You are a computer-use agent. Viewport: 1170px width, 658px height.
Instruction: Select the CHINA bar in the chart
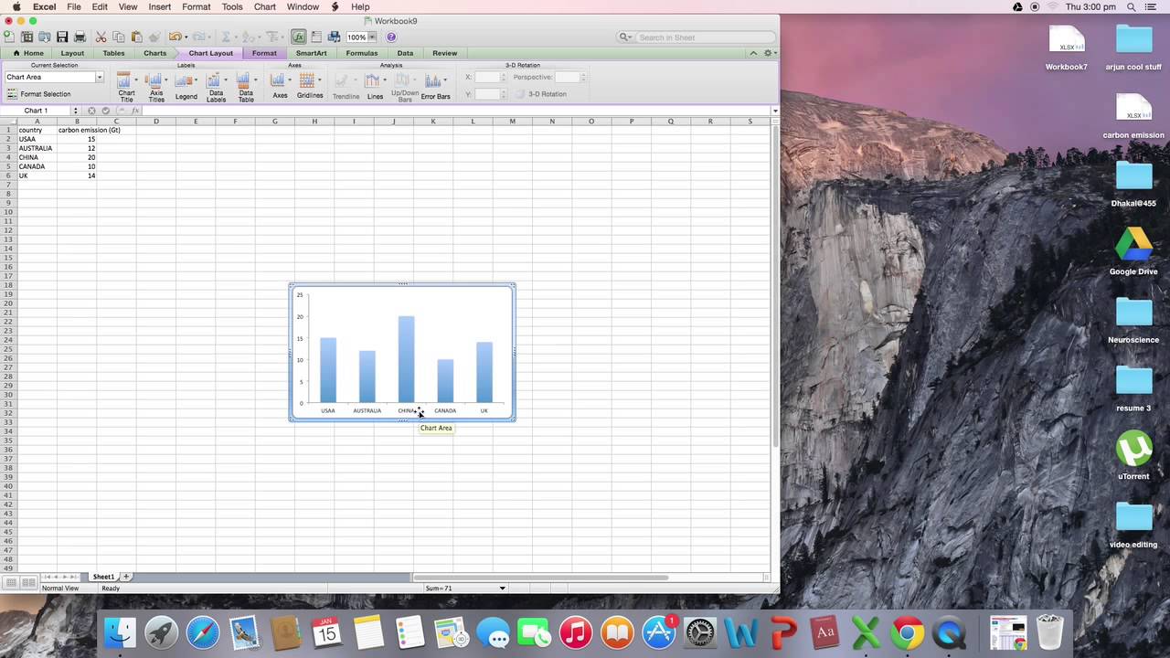(406, 359)
